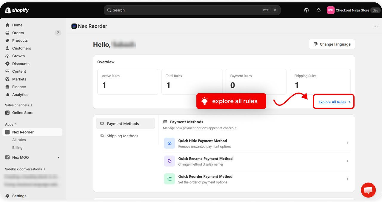The height and width of the screenshot is (202, 382).
Task: Click the search magnifier icon
Action: [109, 10]
